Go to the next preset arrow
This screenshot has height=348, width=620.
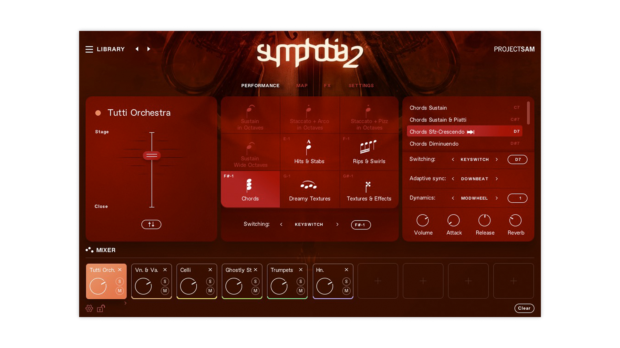pos(149,49)
